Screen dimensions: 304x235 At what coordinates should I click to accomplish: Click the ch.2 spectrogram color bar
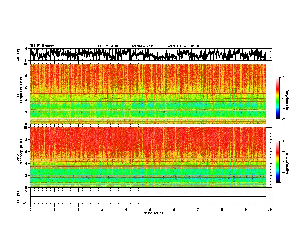[278, 162]
